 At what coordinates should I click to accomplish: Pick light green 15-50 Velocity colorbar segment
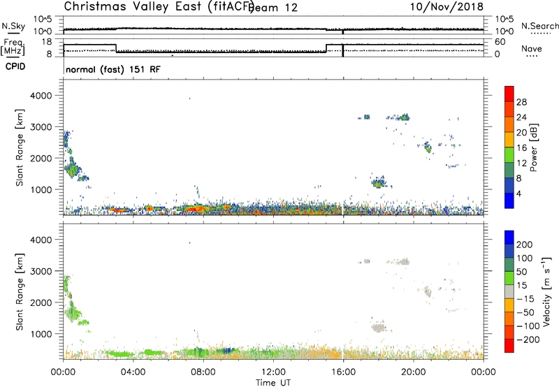(509, 278)
